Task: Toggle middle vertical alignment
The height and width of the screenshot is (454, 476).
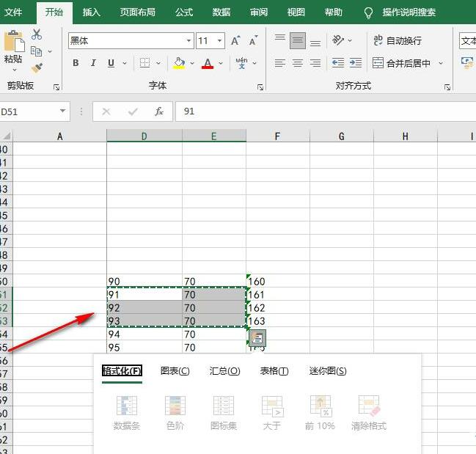Action: [298, 40]
